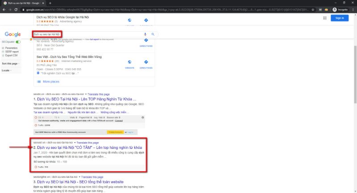Expand dropdown arrow beside seoviet.vn URL
This screenshot has height=193, width=357.
pyautogui.click(x=75, y=143)
